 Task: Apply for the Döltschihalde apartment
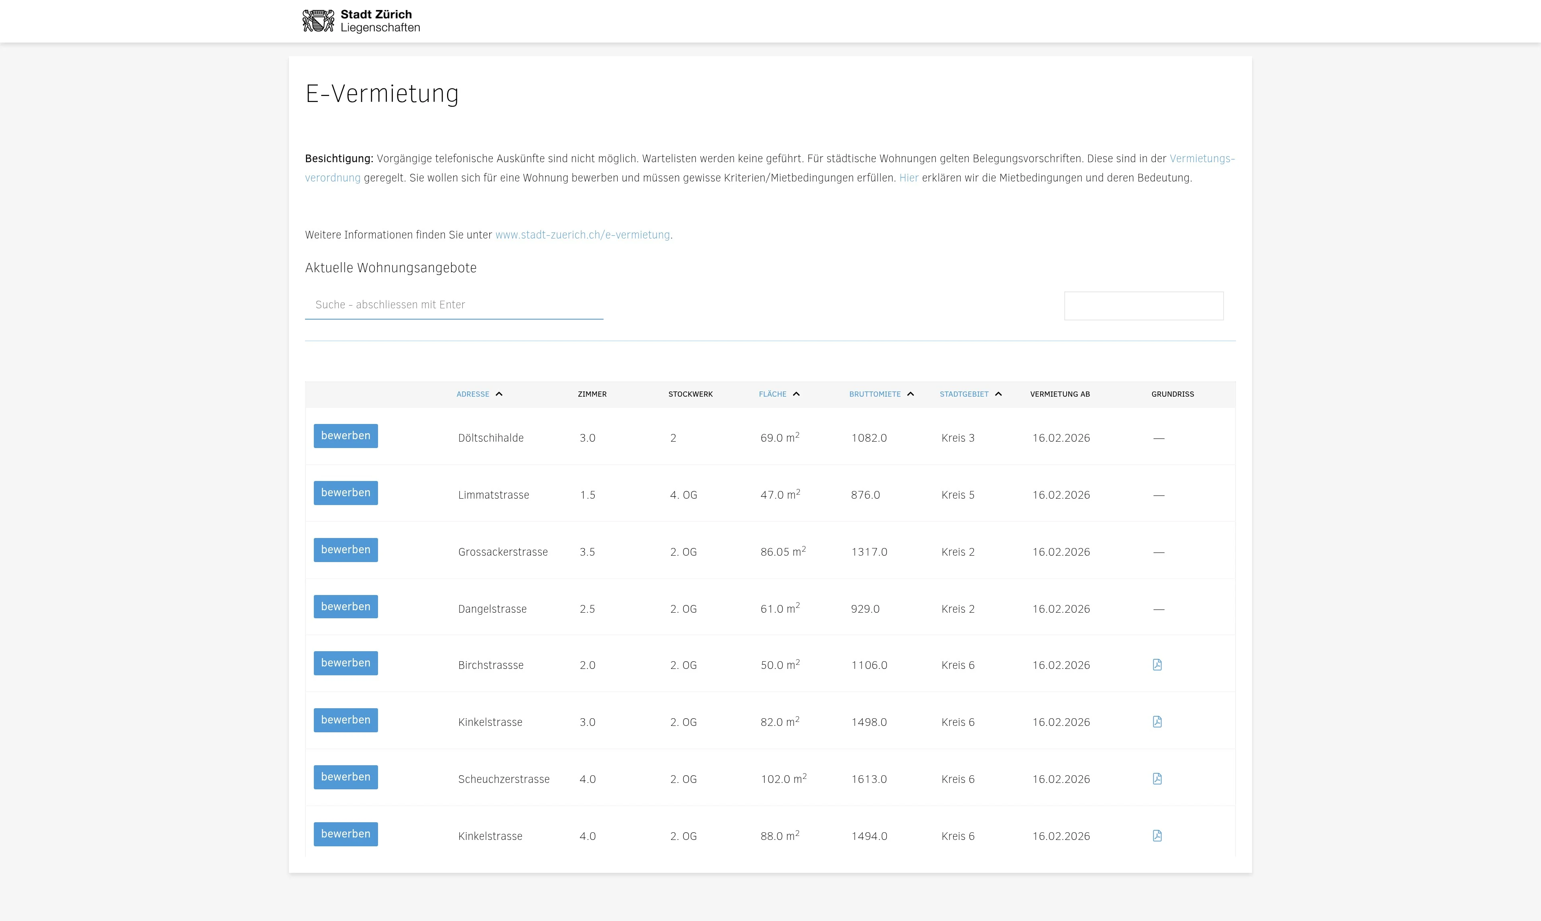click(x=346, y=436)
